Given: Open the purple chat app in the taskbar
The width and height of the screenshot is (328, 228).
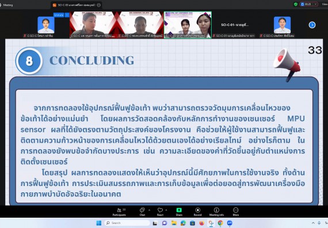Looking at the screenshot, I should pyautogui.click(x=165, y=223).
